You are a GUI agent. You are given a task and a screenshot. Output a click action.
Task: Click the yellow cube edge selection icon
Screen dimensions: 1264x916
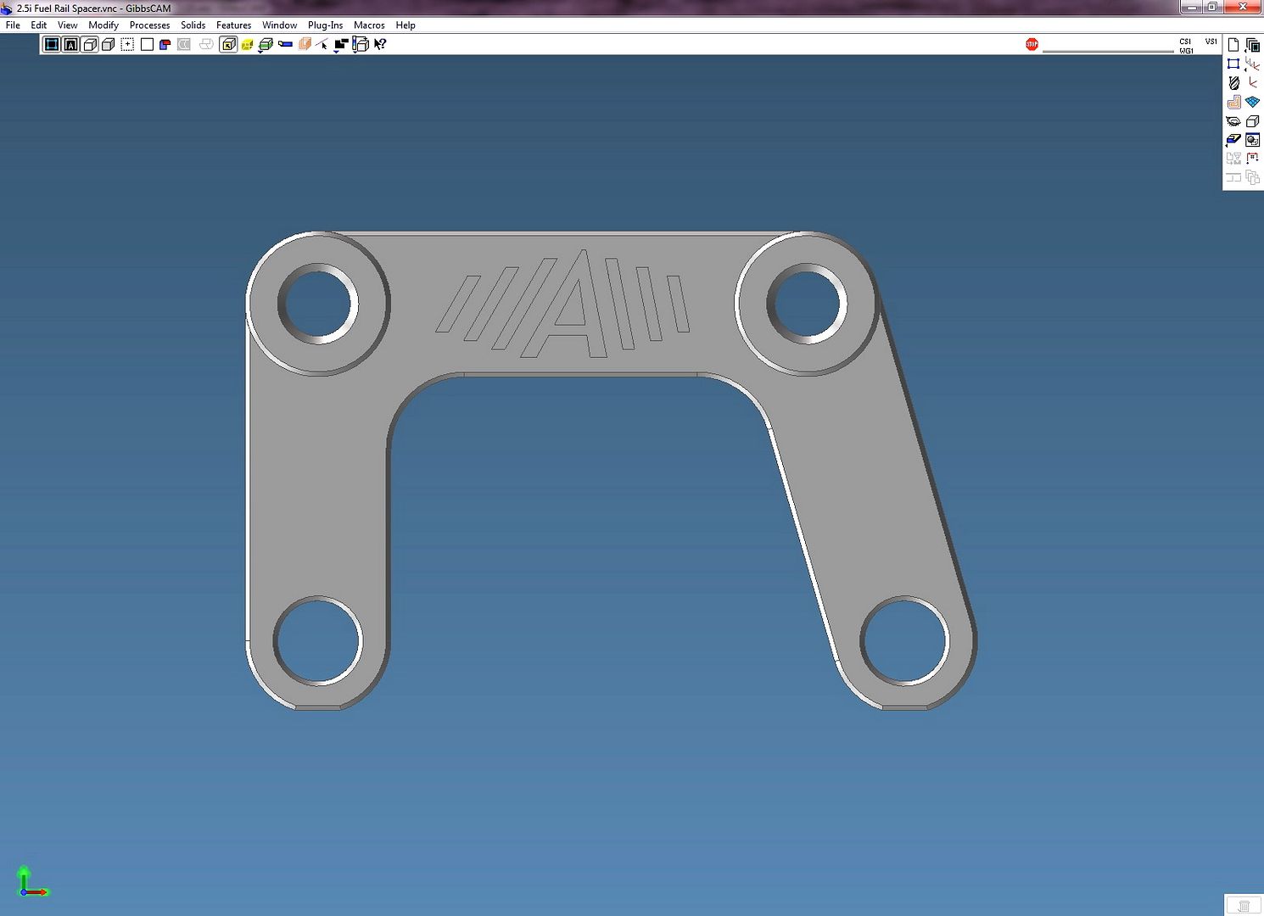click(x=247, y=45)
